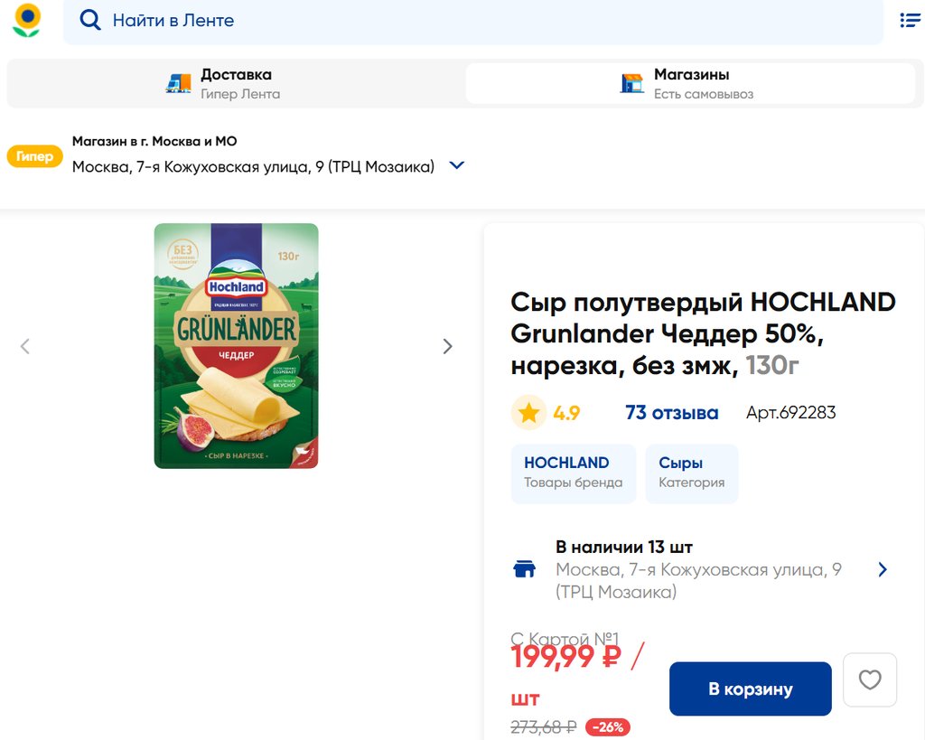Show previous product image
The width and height of the screenshot is (925, 740).
pos(25,346)
